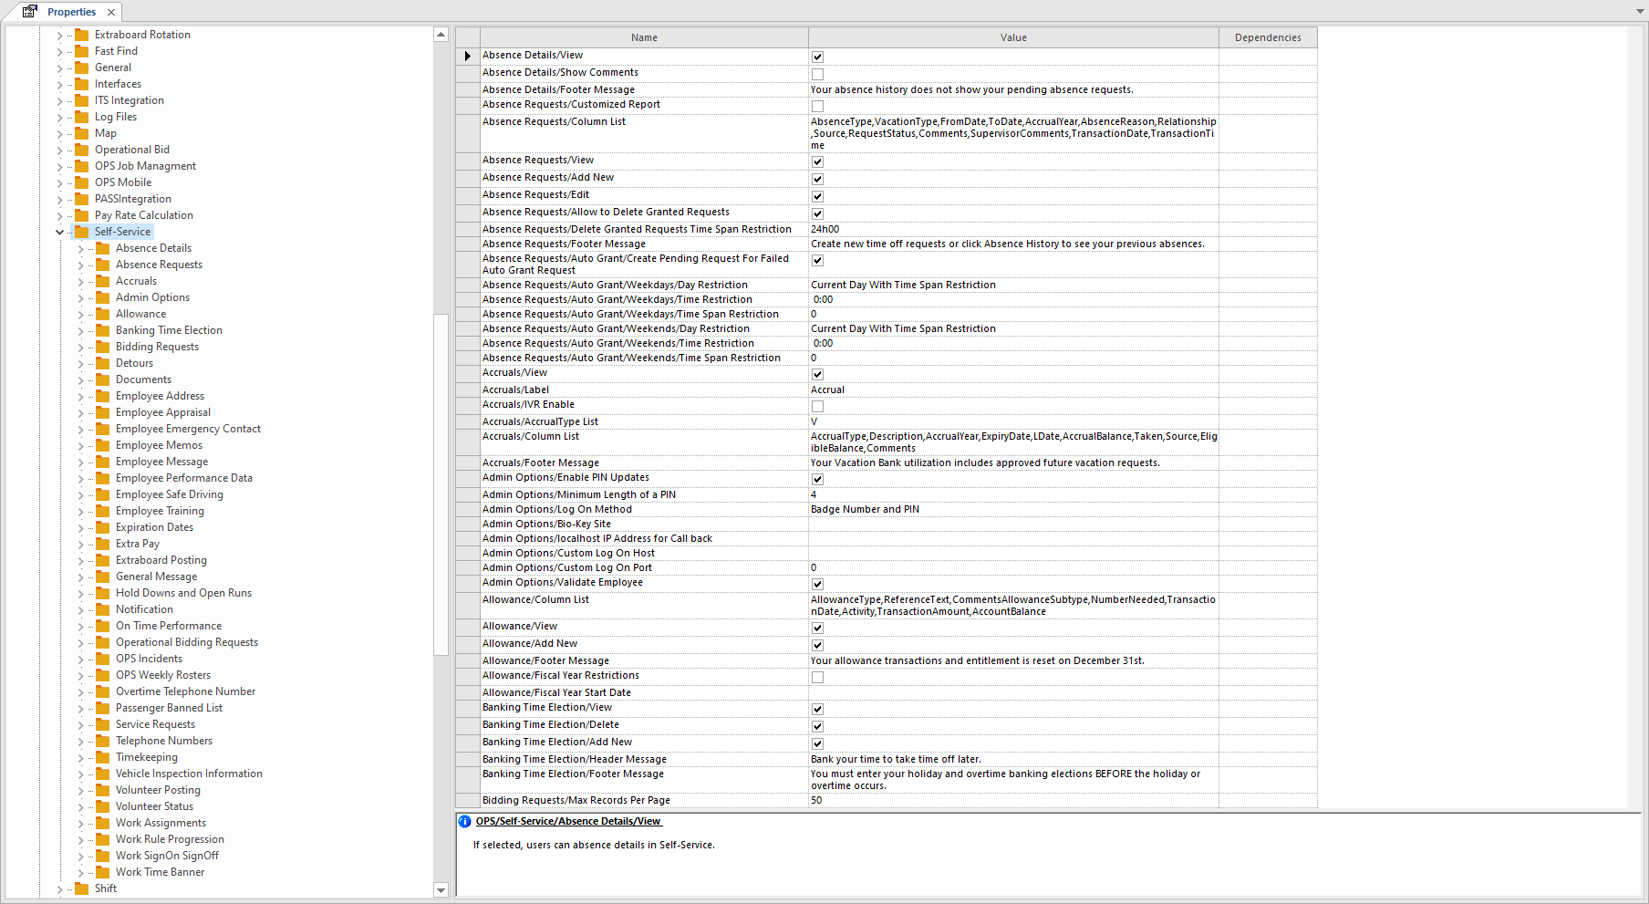Click the Shift folder icon
Viewport: 1649px width, 904px height.
[x=82, y=888]
